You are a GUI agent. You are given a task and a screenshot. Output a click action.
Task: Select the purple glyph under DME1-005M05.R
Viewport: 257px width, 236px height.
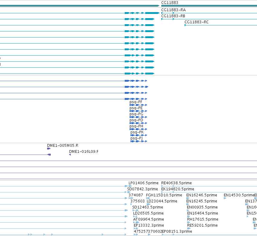pyautogui.click(x=49, y=149)
